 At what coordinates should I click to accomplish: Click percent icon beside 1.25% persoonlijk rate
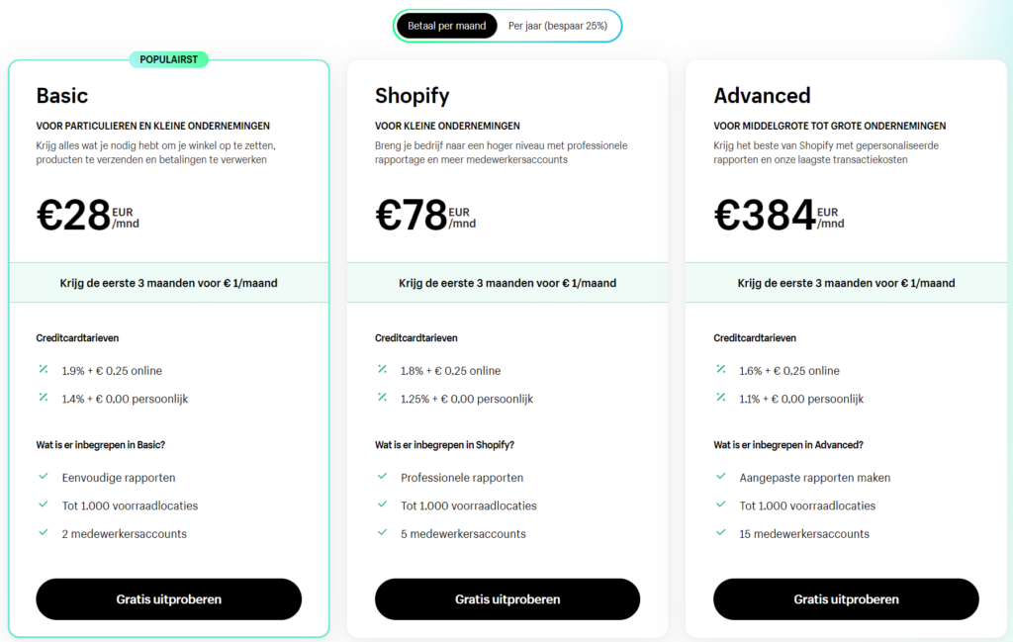coord(383,398)
